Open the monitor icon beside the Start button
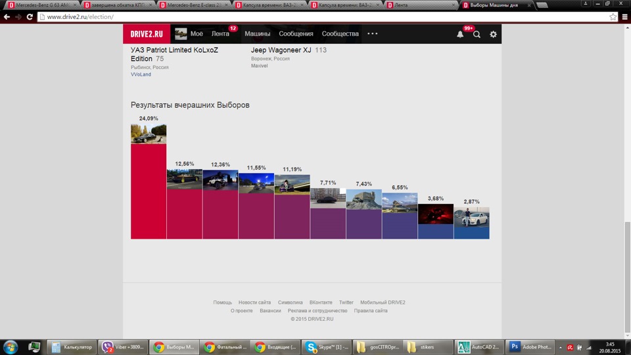This screenshot has height=355, width=631. pos(34,347)
